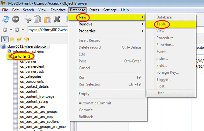Open the Settings menu
This screenshot has width=204, height=131.
pyautogui.click(x=110, y=10)
